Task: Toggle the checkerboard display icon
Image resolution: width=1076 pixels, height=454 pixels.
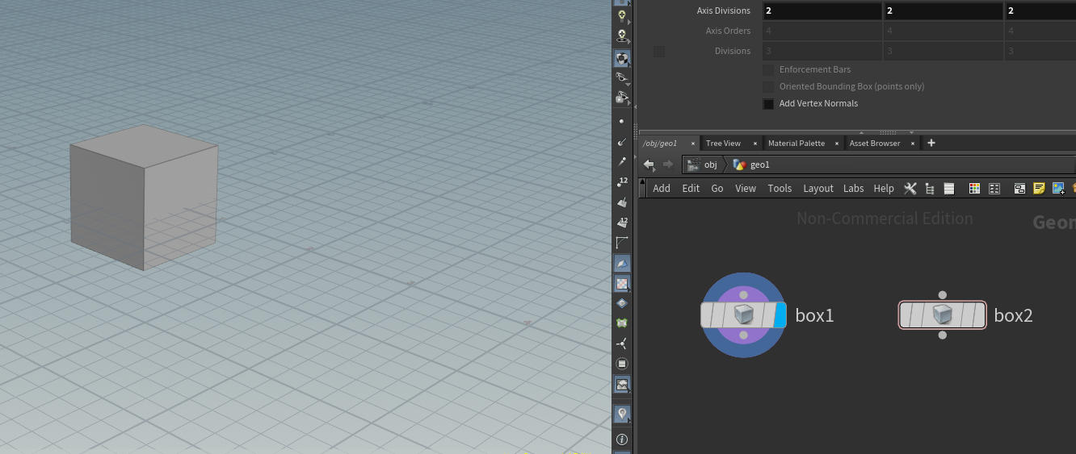Action: pos(621,284)
